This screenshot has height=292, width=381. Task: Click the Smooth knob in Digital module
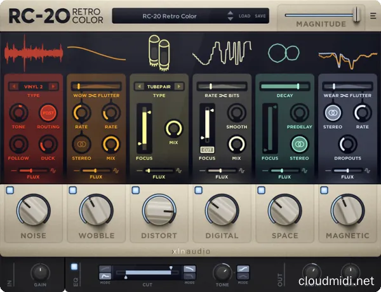(236, 113)
